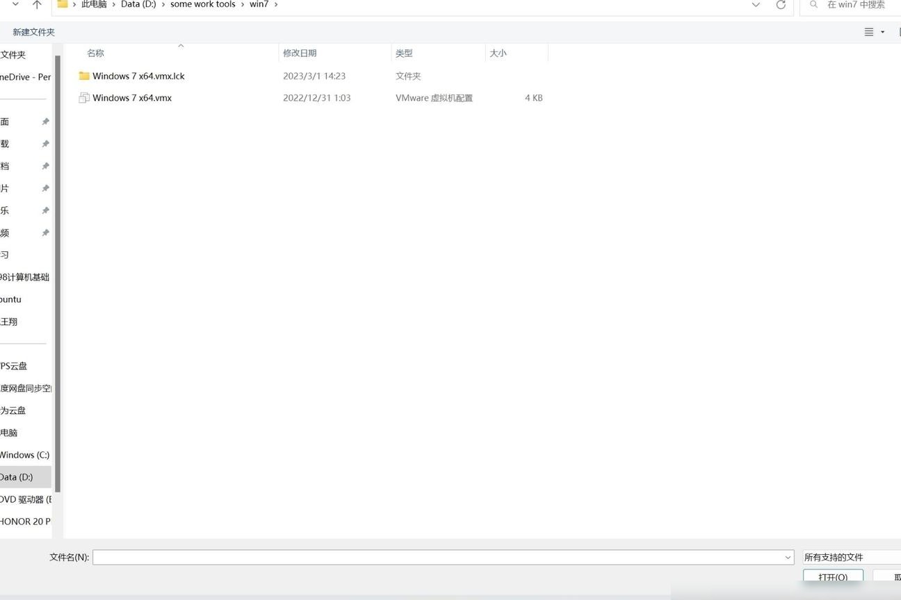Expand the chevron after win7 in breadcrumb
This screenshot has height=600, width=901.
point(276,4)
